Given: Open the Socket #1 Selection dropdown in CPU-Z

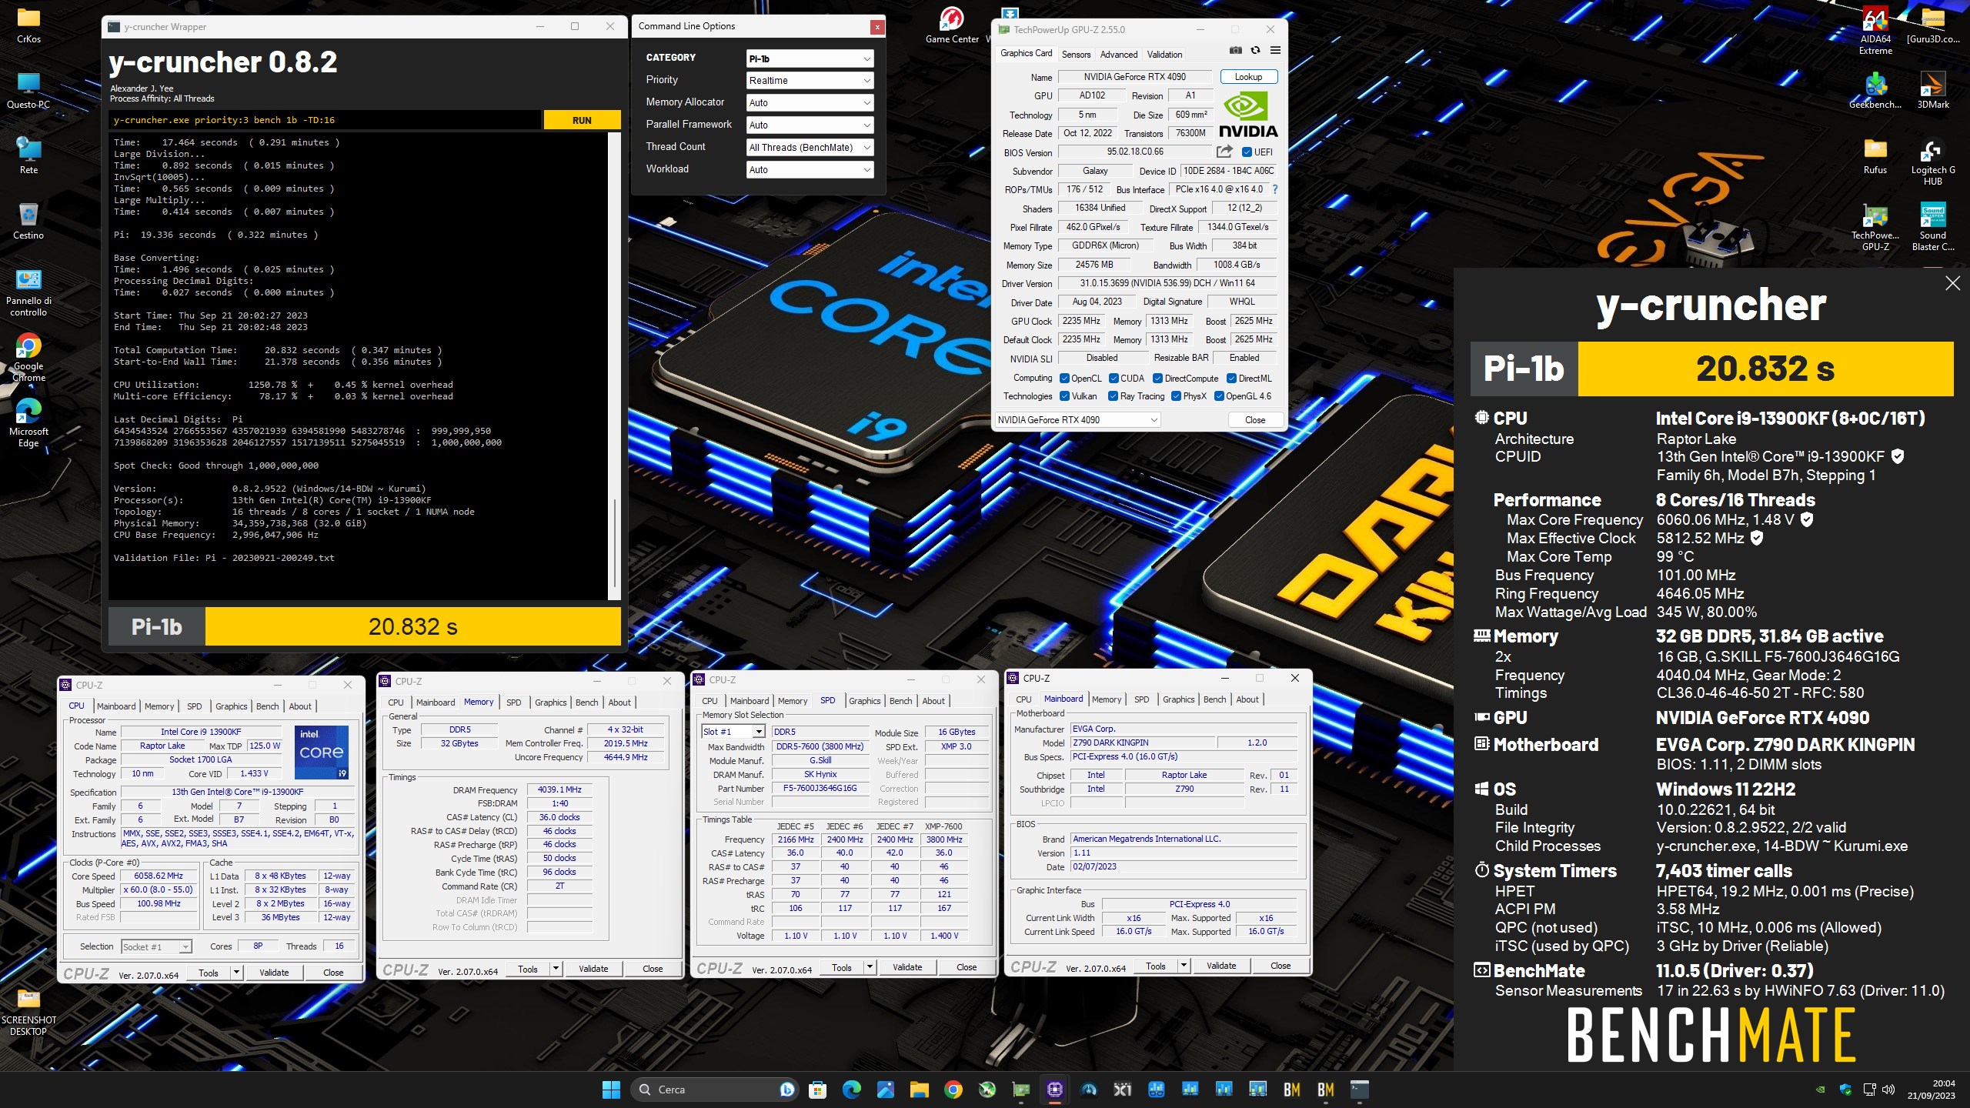Looking at the screenshot, I should (x=156, y=947).
